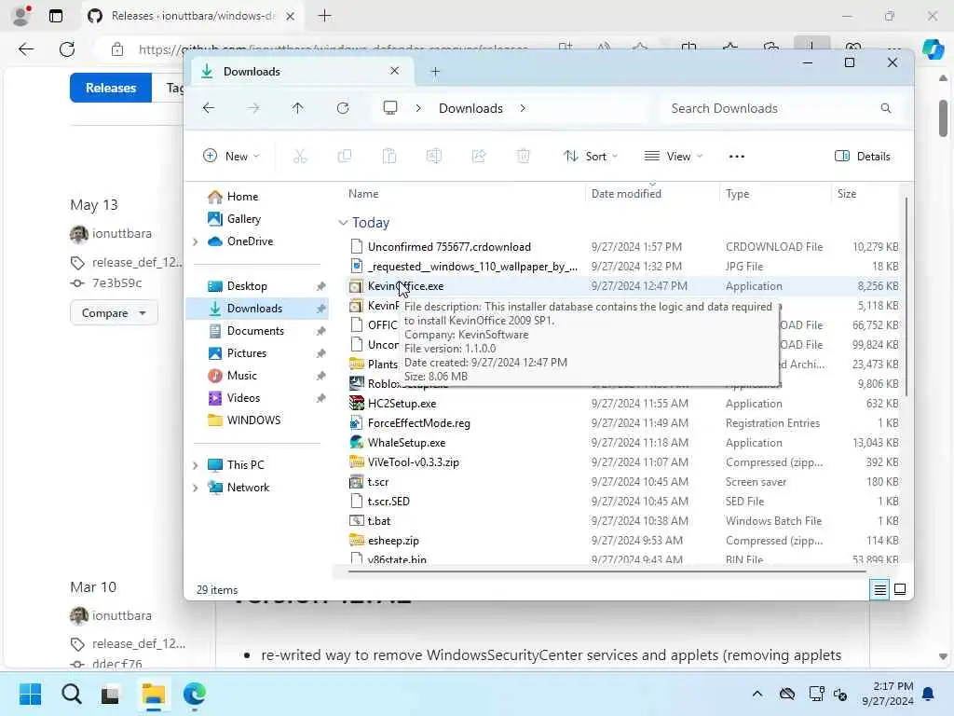
Task: Collapse the Today group
Action: point(343,223)
